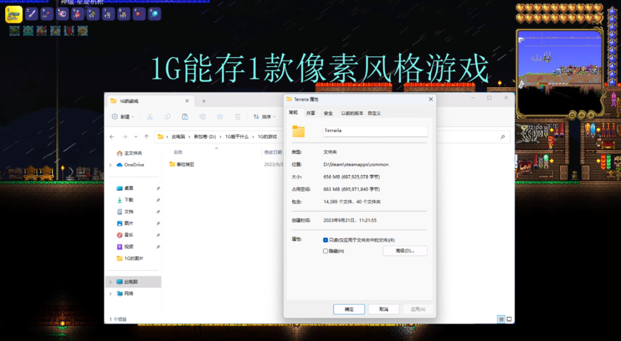This screenshot has width=621, height=341.
Task: Switch to the 自定义 (Customize) tab
Action: [x=374, y=113]
